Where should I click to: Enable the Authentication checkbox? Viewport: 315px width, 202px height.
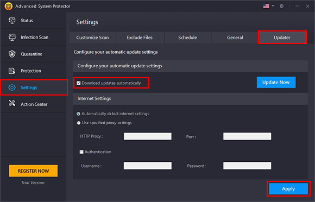tap(81, 152)
